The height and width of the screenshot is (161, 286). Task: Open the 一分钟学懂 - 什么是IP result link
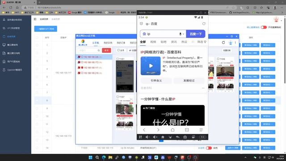point(158,99)
